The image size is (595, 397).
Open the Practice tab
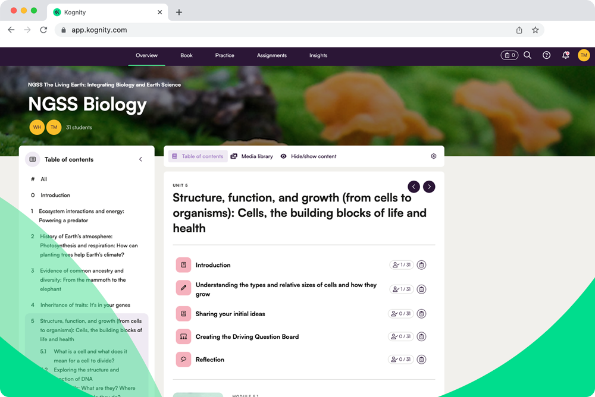tap(225, 55)
